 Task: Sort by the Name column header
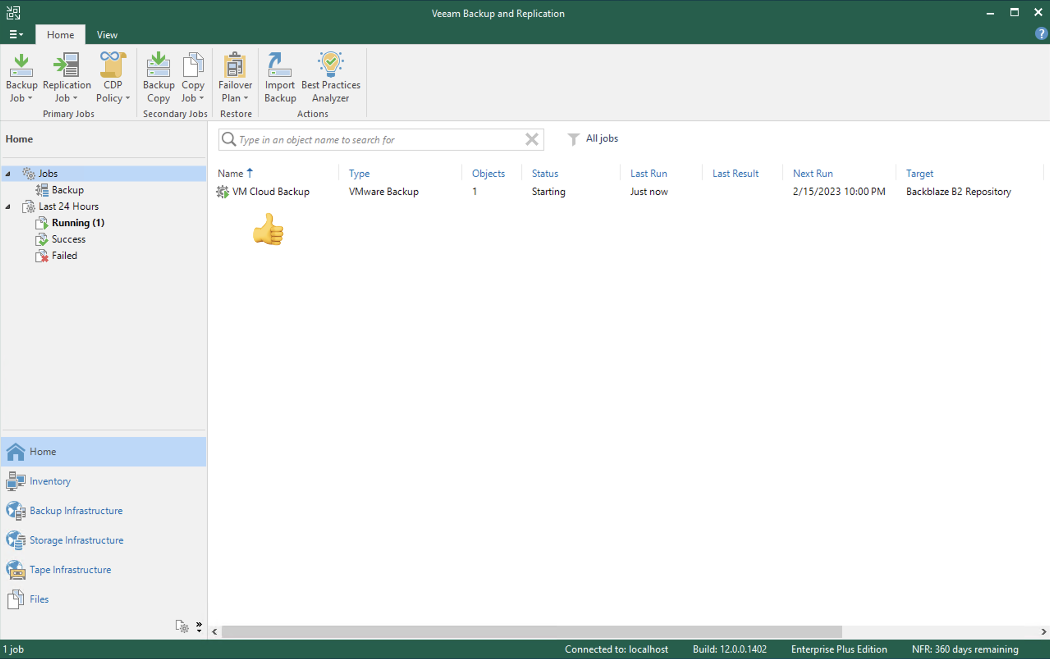[230, 174]
